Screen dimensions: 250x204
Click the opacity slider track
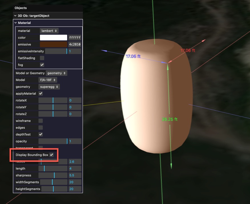[x=53, y=141]
